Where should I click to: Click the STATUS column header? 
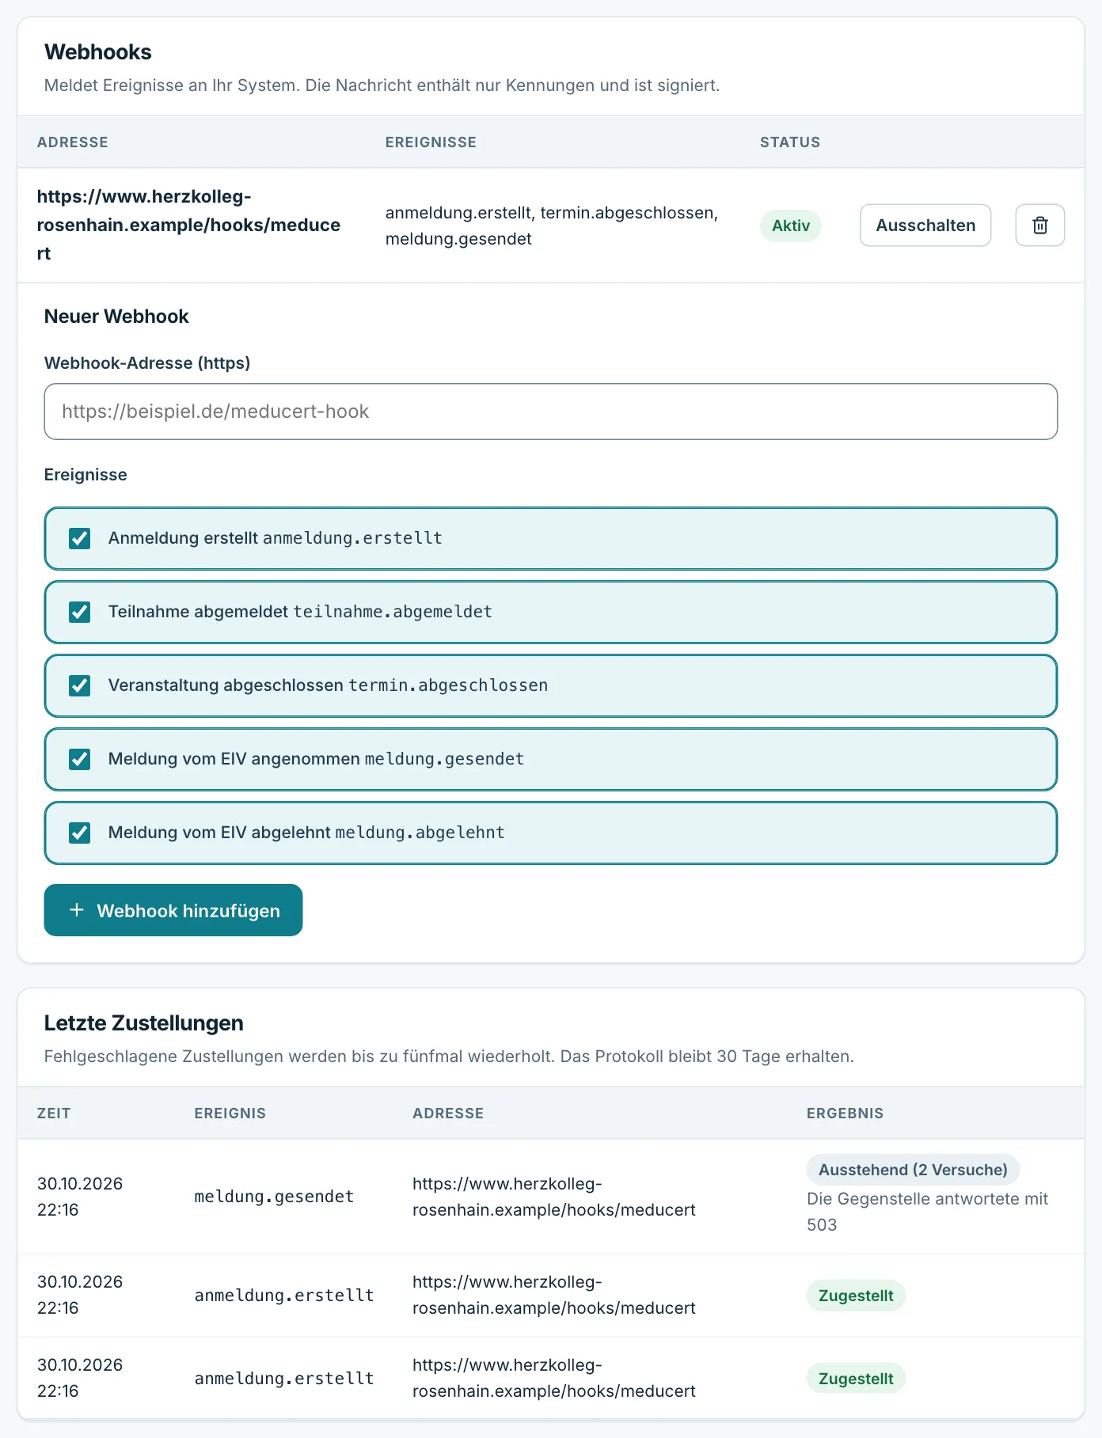pos(790,142)
